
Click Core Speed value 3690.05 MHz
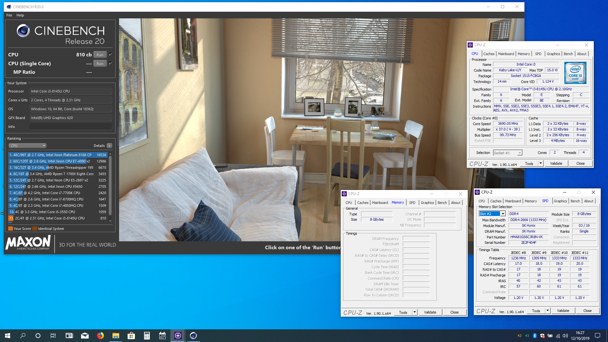[x=508, y=124]
